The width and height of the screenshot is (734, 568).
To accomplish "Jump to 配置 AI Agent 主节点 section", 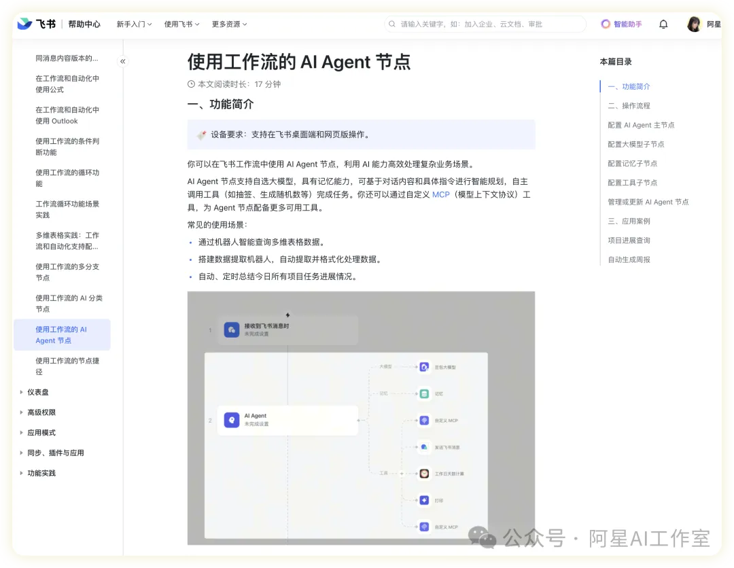I will (x=641, y=125).
